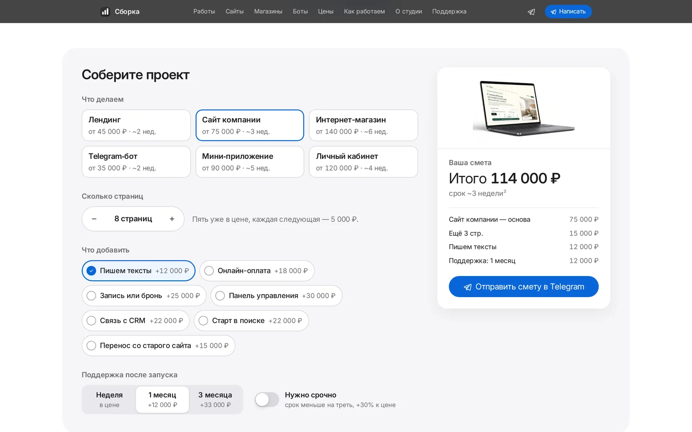Decrease page count with minus button
The height and width of the screenshot is (432, 692).
pos(94,219)
